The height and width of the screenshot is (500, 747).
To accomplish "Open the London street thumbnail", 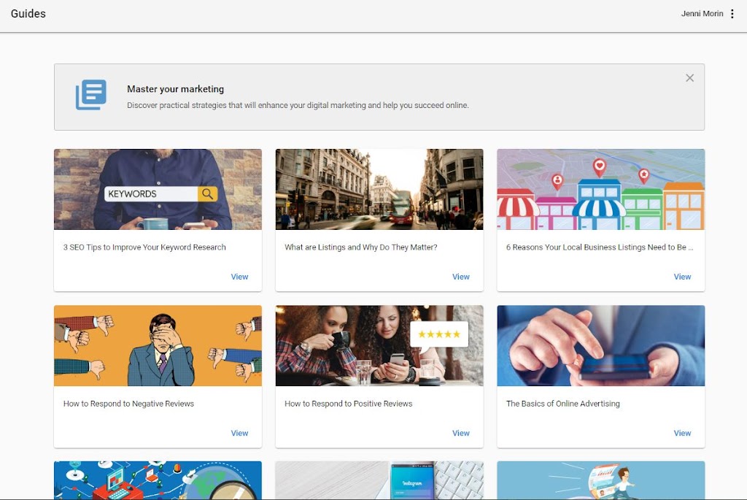I will (x=379, y=189).
